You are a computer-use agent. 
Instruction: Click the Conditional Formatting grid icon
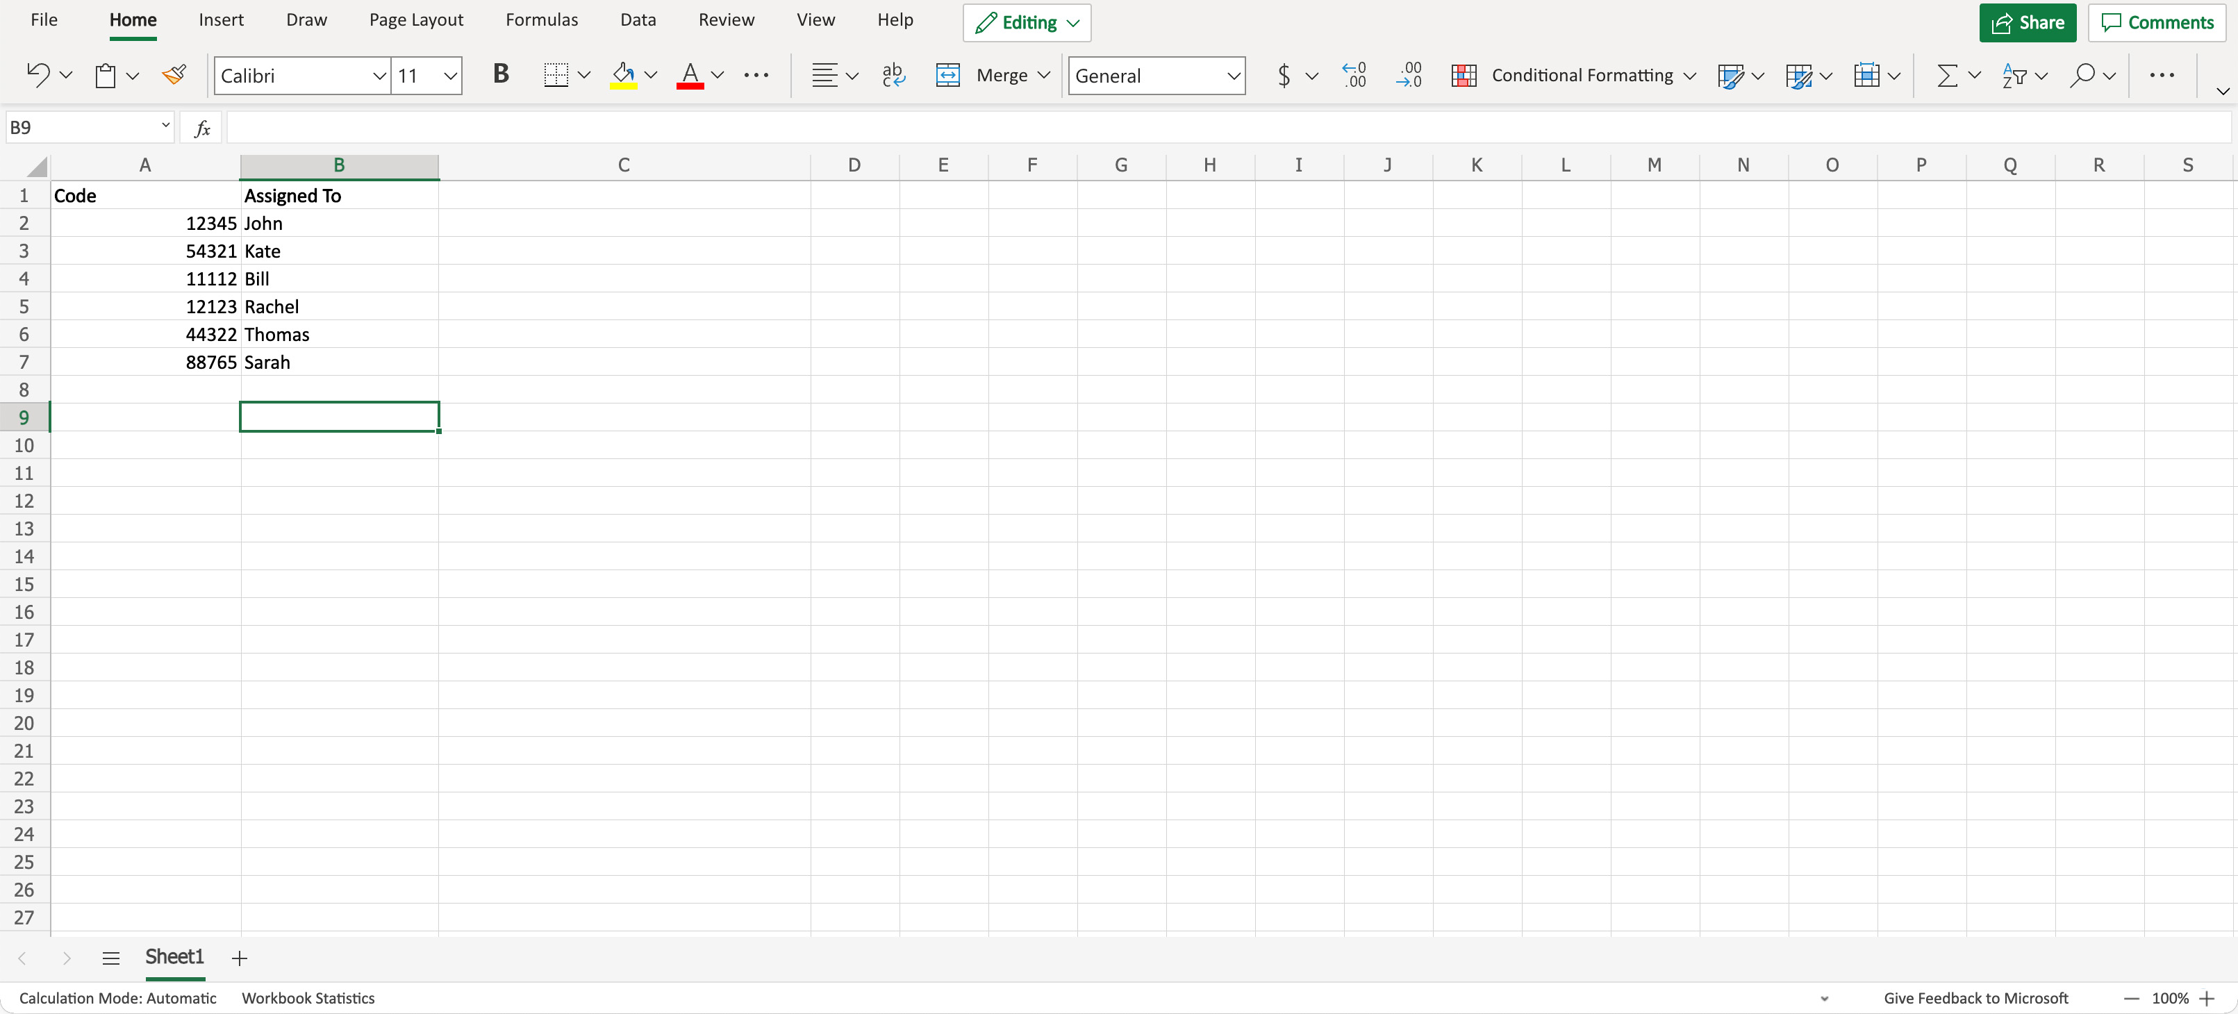coord(1464,76)
